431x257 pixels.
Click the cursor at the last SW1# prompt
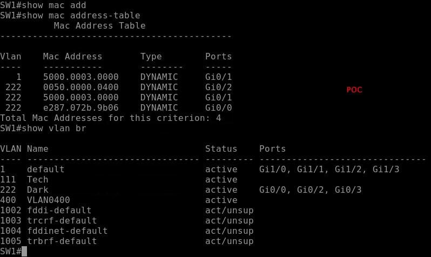click(x=24, y=252)
